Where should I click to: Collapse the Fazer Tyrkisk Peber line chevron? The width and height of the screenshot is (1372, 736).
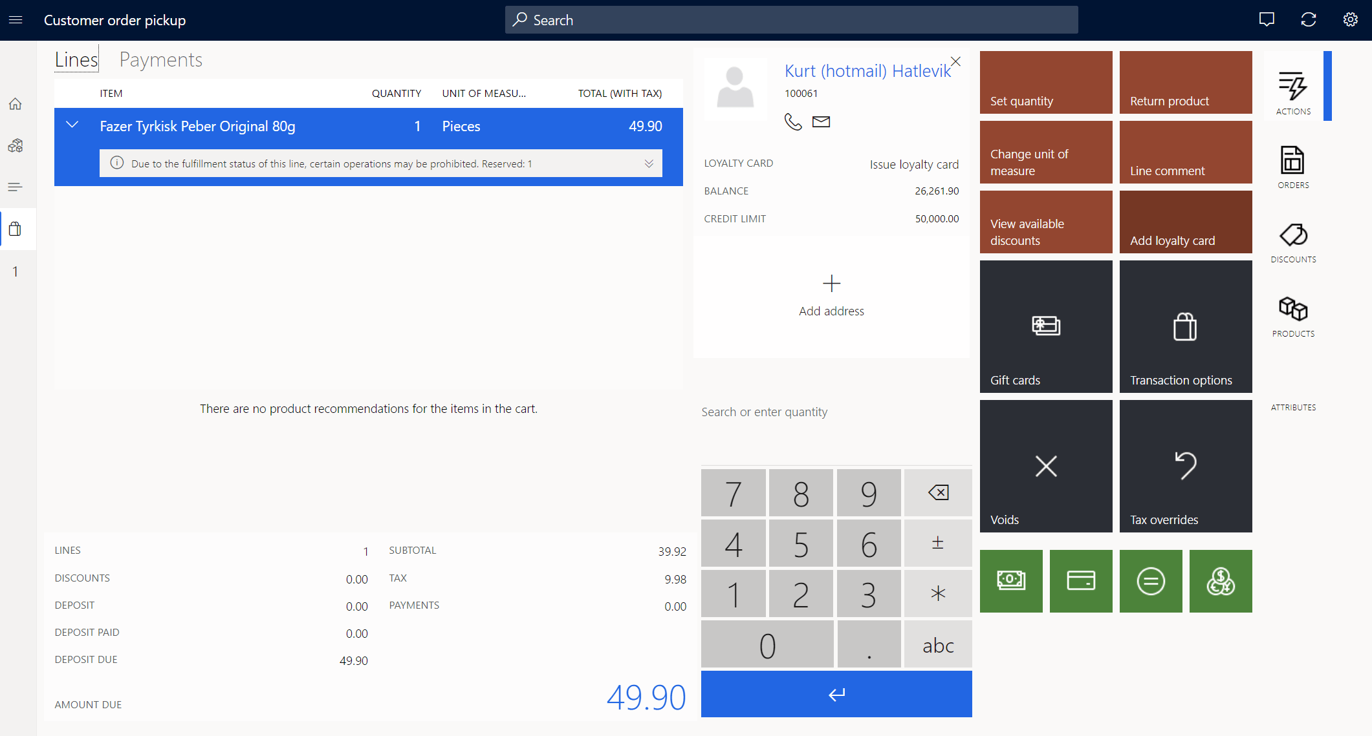pyautogui.click(x=72, y=125)
